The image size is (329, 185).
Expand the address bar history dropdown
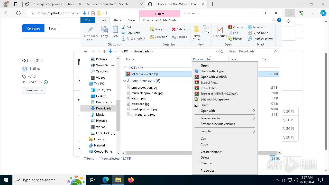pyautogui.click(x=217, y=51)
